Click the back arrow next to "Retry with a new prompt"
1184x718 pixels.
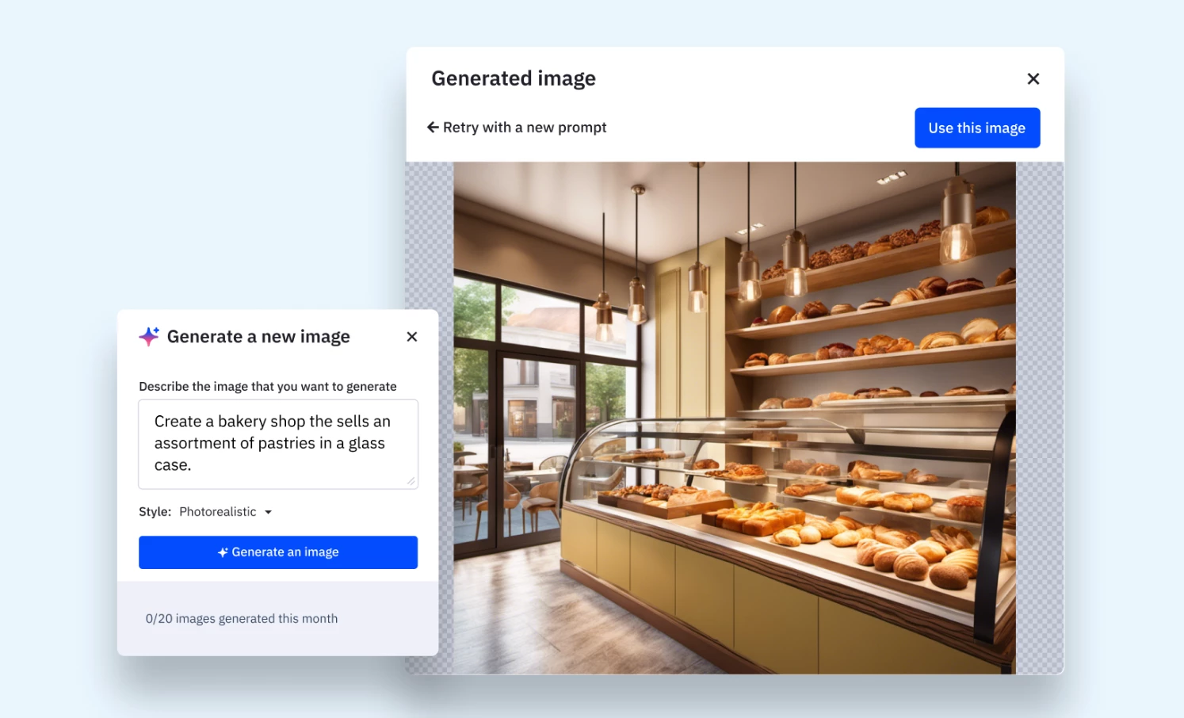coord(433,127)
